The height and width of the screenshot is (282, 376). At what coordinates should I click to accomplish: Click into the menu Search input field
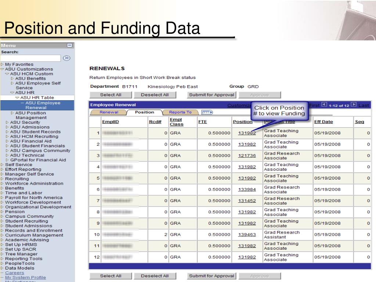coord(30,58)
